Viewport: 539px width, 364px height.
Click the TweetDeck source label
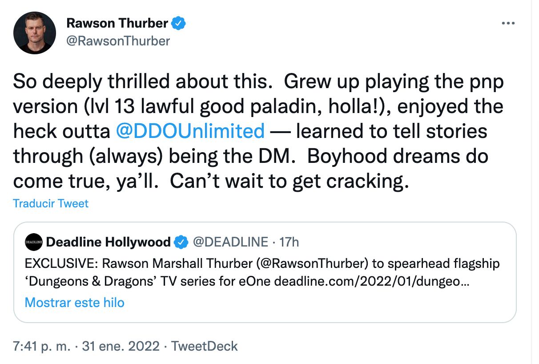coord(205,346)
